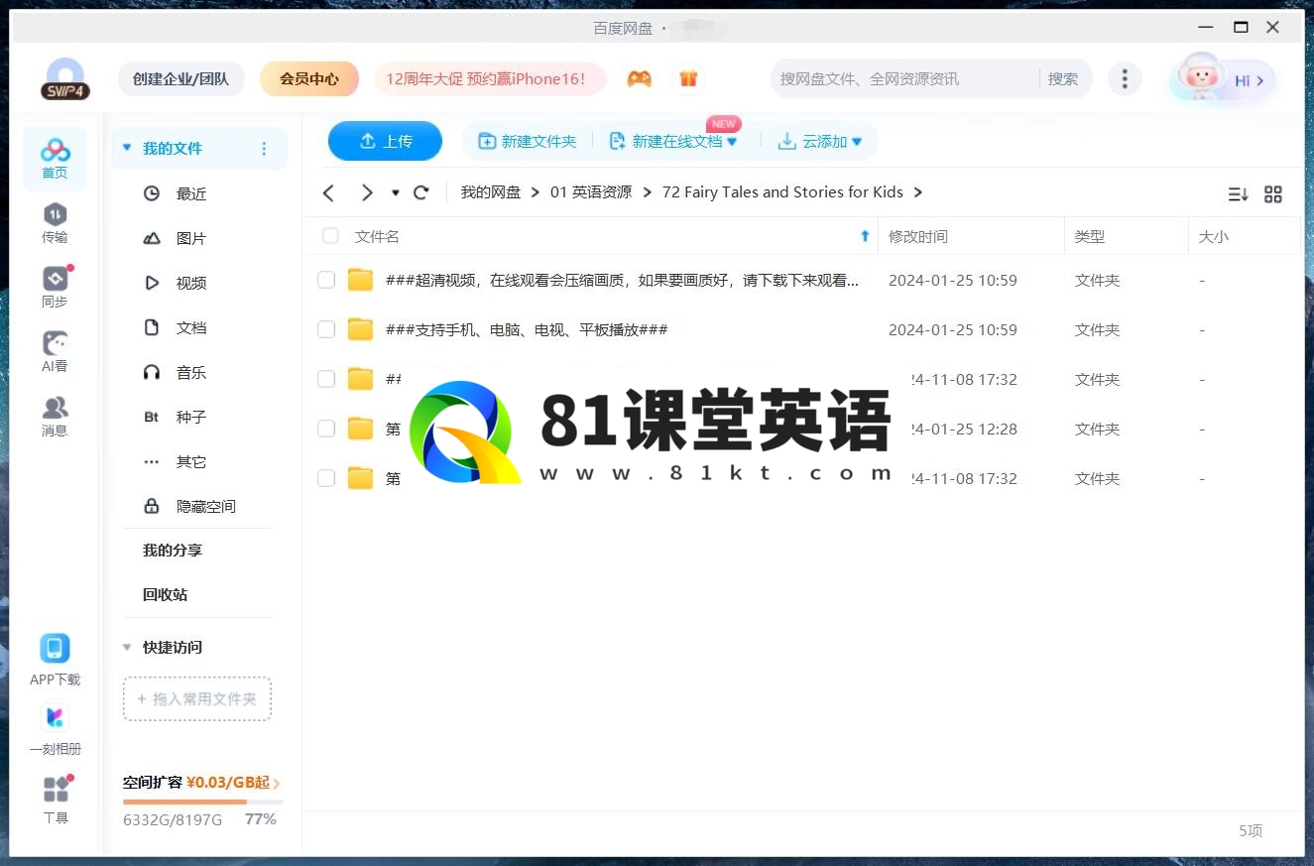This screenshot has width=1314, height=866.
Task: Click the 同步 sync sidebar icon
Action: pos(55,287)
